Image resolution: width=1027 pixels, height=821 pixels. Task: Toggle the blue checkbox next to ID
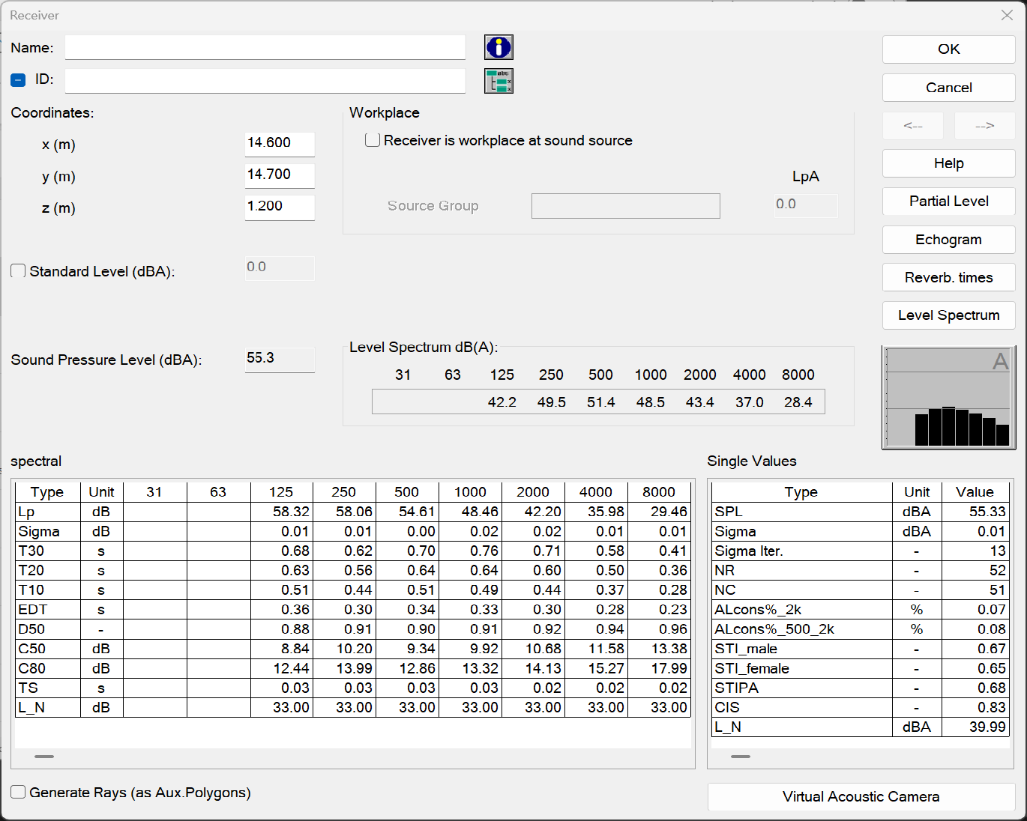pyautogui.click(x=18, y=80)
